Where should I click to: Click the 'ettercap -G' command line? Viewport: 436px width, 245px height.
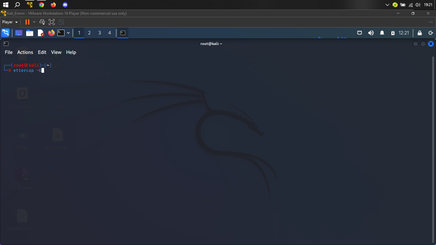[27, 70]
